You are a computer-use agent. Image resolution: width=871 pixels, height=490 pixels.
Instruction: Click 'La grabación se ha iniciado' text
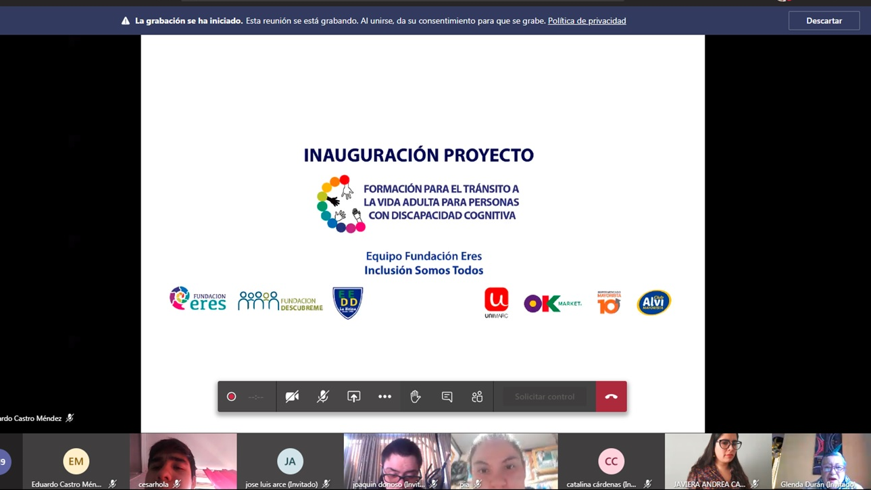189,21
